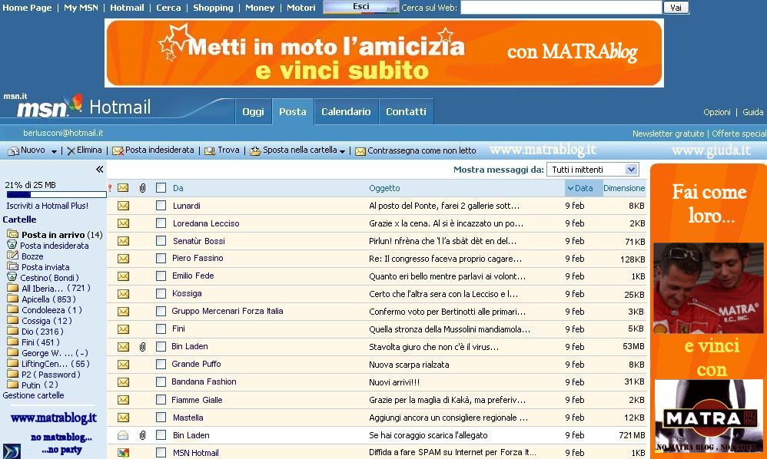Select the Piero Fassino message checkbox
This screenshot has height=459, width=767.
point(161,259)
